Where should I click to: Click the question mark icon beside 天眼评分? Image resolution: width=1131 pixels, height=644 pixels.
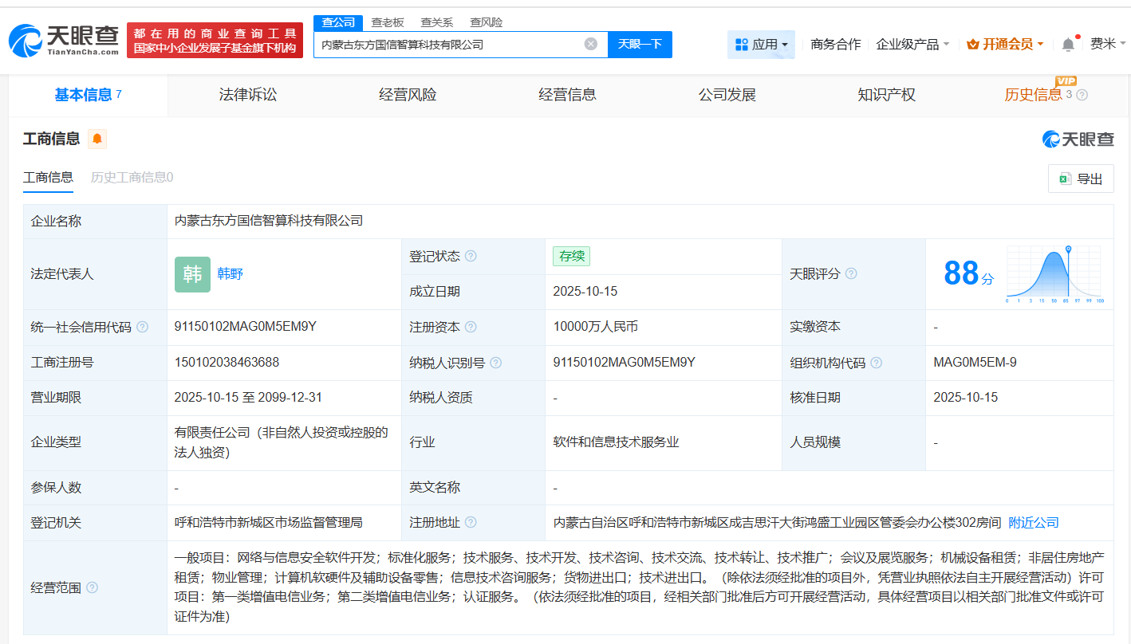click(852, 273)
